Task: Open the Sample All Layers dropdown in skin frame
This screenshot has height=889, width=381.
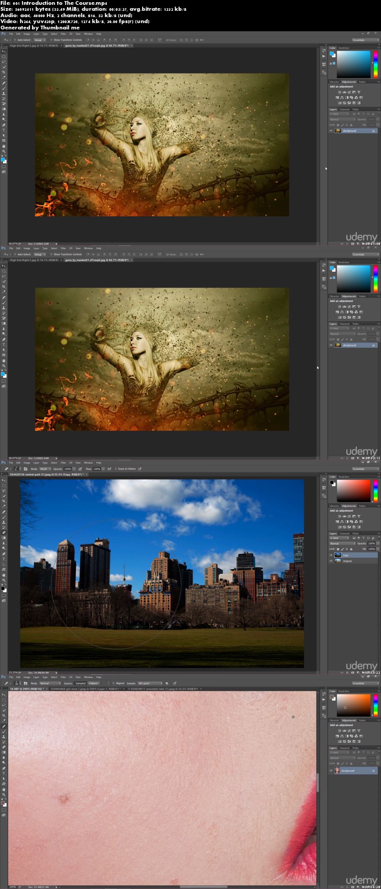Action: 150,683
